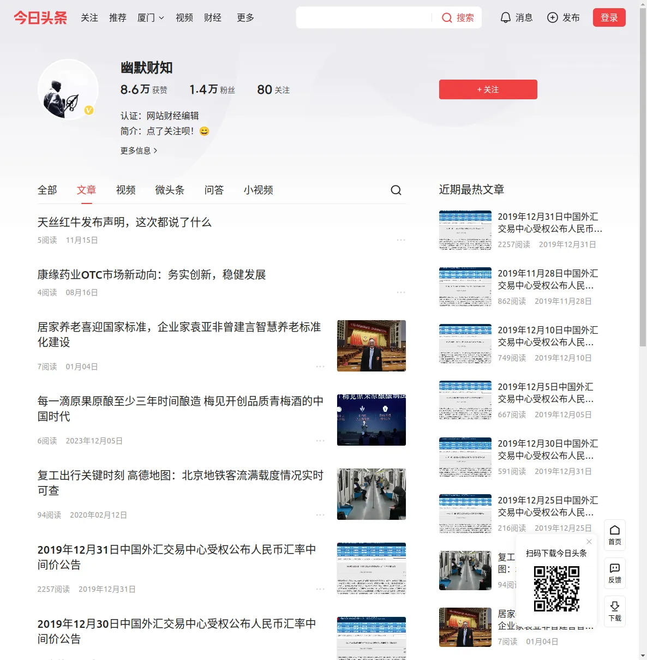
Task: Follow the author with +关注 button
Action: 488,89
